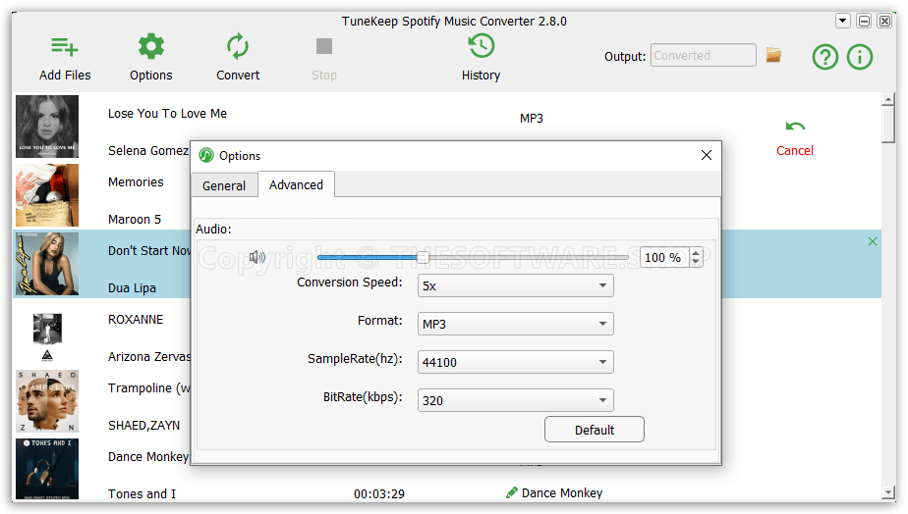Click the artist name Tones and I

[x=142, y=493]
